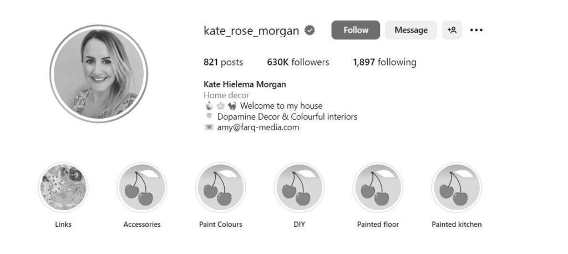View the 630K followers list
The height and width of the screenshot is (254, 568).
(298, 62)
